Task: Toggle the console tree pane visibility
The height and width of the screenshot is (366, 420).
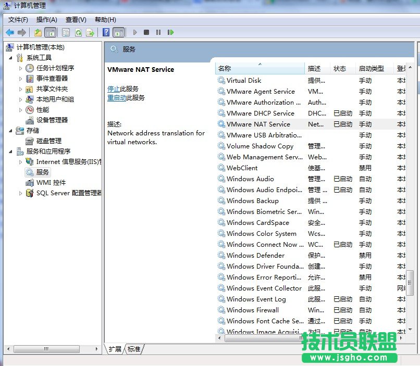Action: pos(50,32)
